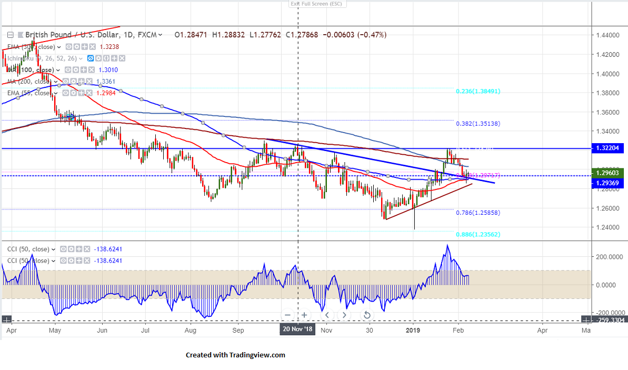The height and width of the screenshot is (370, 628).
Task: Select the 1.32204 horizontal line price label
Action: coord(607,148)
